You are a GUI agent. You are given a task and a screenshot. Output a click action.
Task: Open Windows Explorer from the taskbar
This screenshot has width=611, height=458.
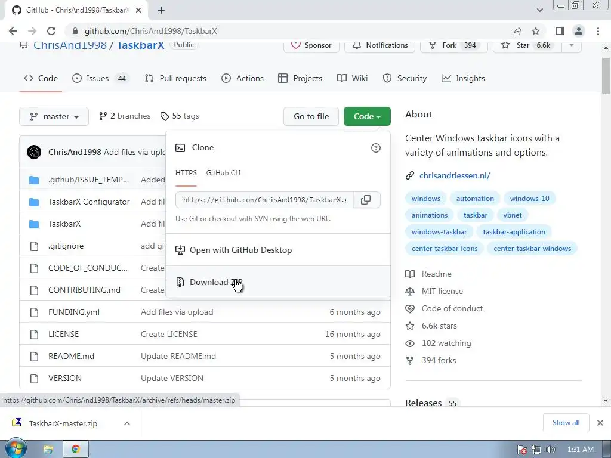coord(48,450)
